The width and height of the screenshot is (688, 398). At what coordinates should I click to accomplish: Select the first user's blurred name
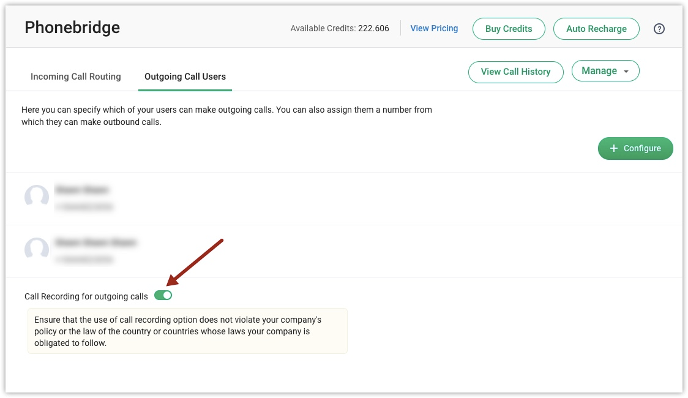82,190
